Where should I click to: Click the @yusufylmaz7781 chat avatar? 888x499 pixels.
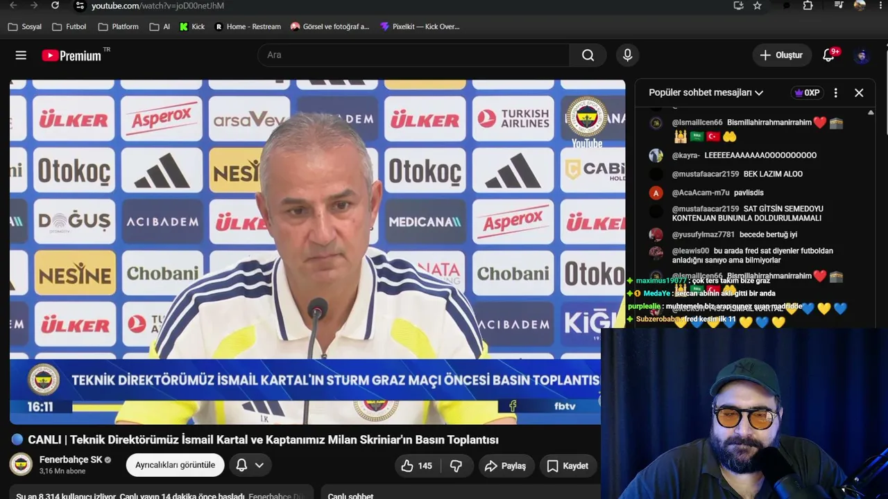pyautogui.click(x=656, y=235)
